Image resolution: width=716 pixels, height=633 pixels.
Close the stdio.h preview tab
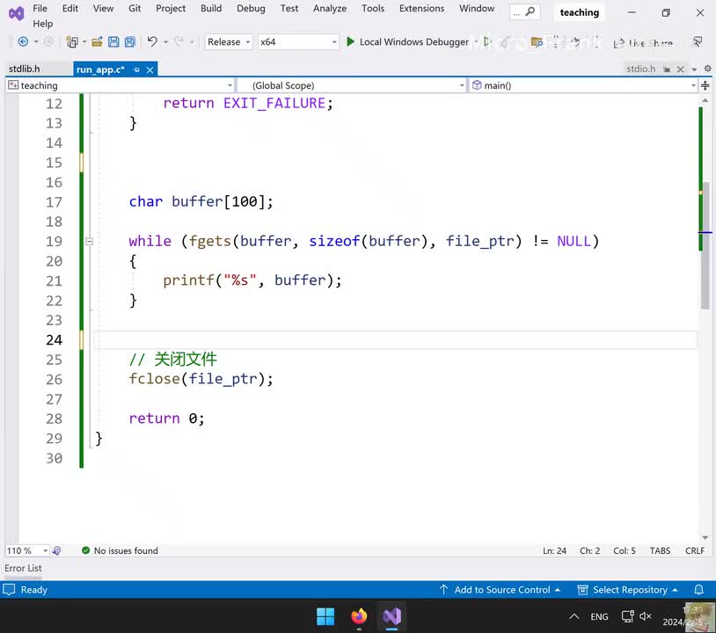coord(681,69)
